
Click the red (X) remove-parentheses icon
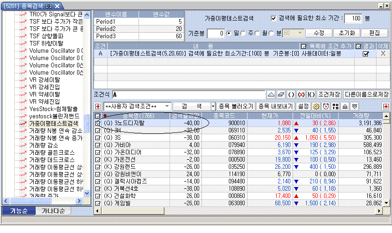[x=301, y=94]
